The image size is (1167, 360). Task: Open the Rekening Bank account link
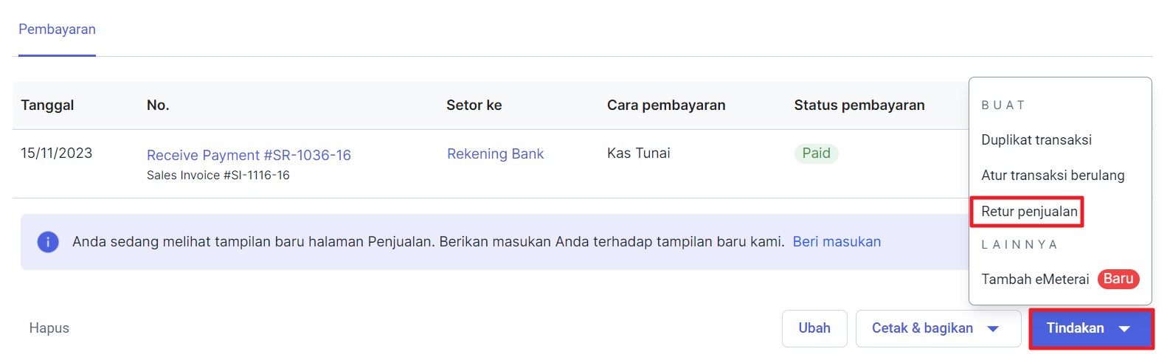[x=495, y=153]
